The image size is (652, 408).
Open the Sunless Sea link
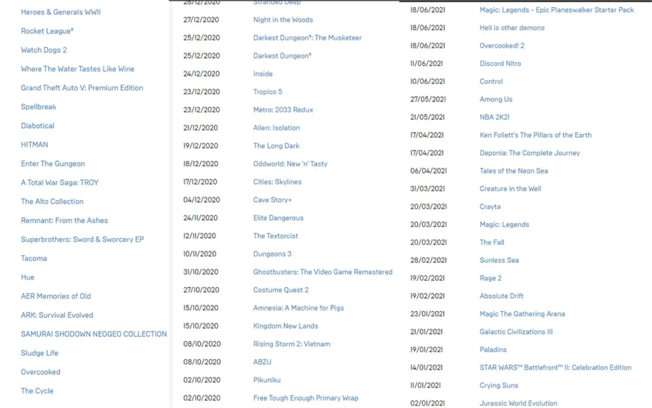(499, 260)
